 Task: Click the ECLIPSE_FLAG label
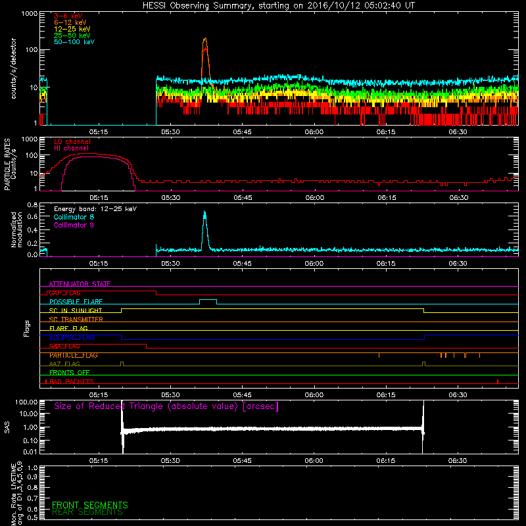click(72, 337)
